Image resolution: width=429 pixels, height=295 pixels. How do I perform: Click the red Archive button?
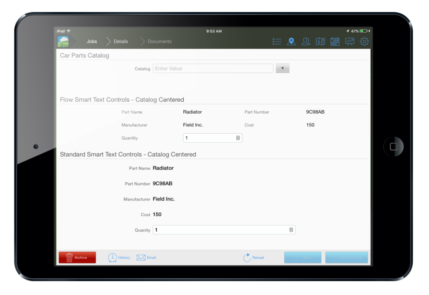coord(77,258)
